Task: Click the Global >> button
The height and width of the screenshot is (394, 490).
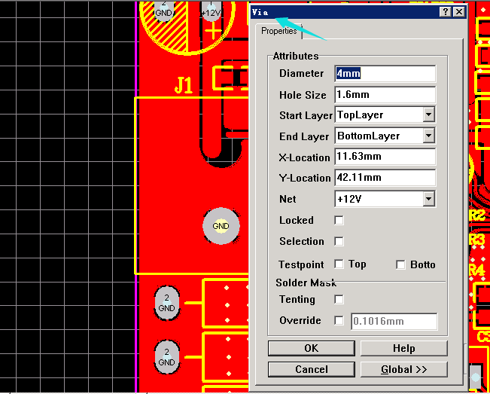Action: click(403, 369)
